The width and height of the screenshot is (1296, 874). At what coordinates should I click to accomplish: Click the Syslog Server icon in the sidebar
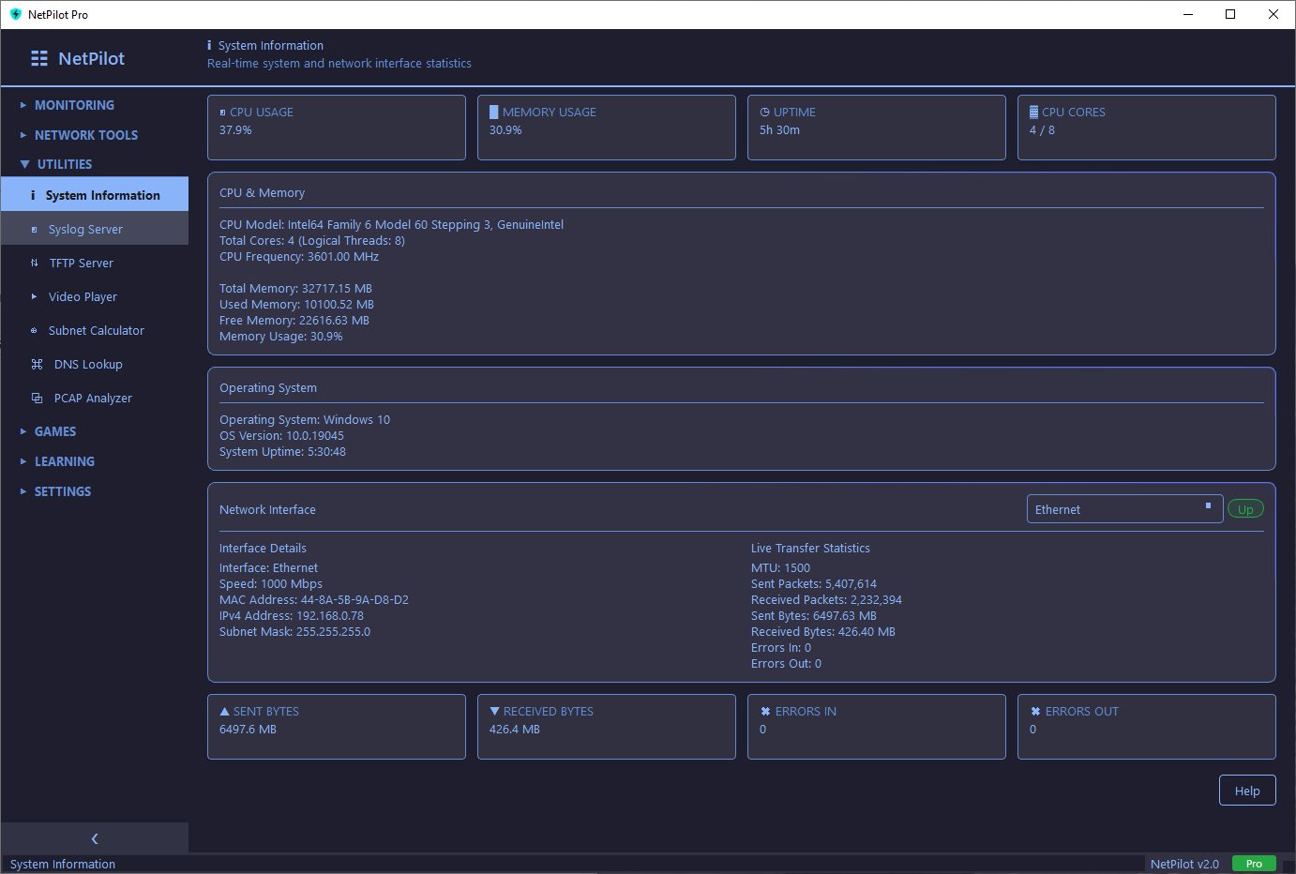tap(33, 228)
